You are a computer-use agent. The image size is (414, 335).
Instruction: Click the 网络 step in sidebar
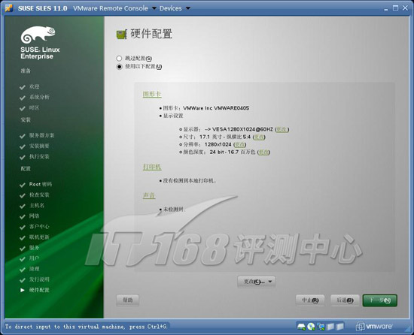(34, 216)
